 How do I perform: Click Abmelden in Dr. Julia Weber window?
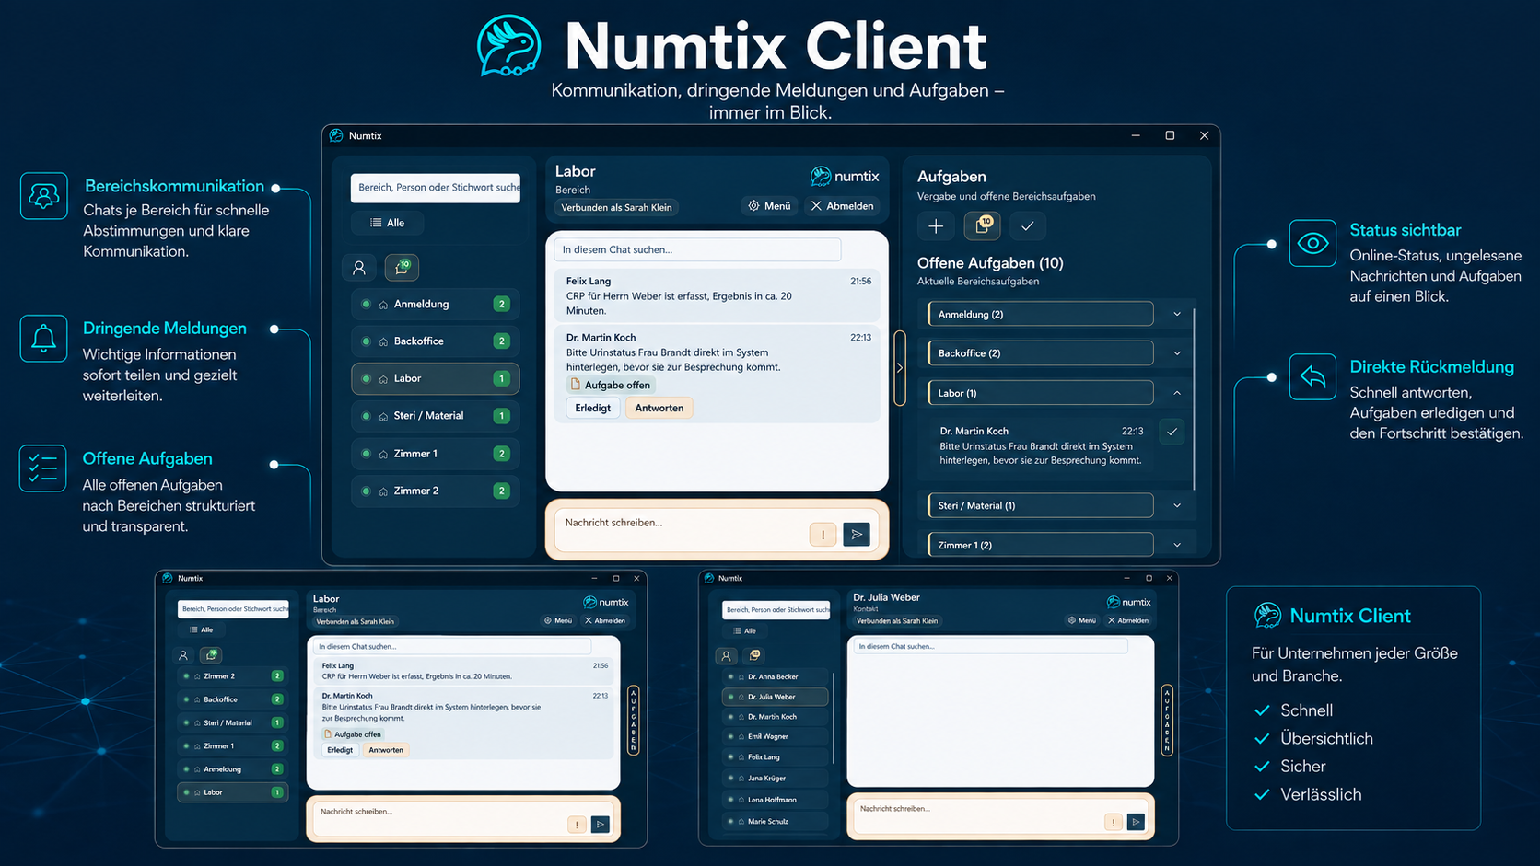[1128, 620]
